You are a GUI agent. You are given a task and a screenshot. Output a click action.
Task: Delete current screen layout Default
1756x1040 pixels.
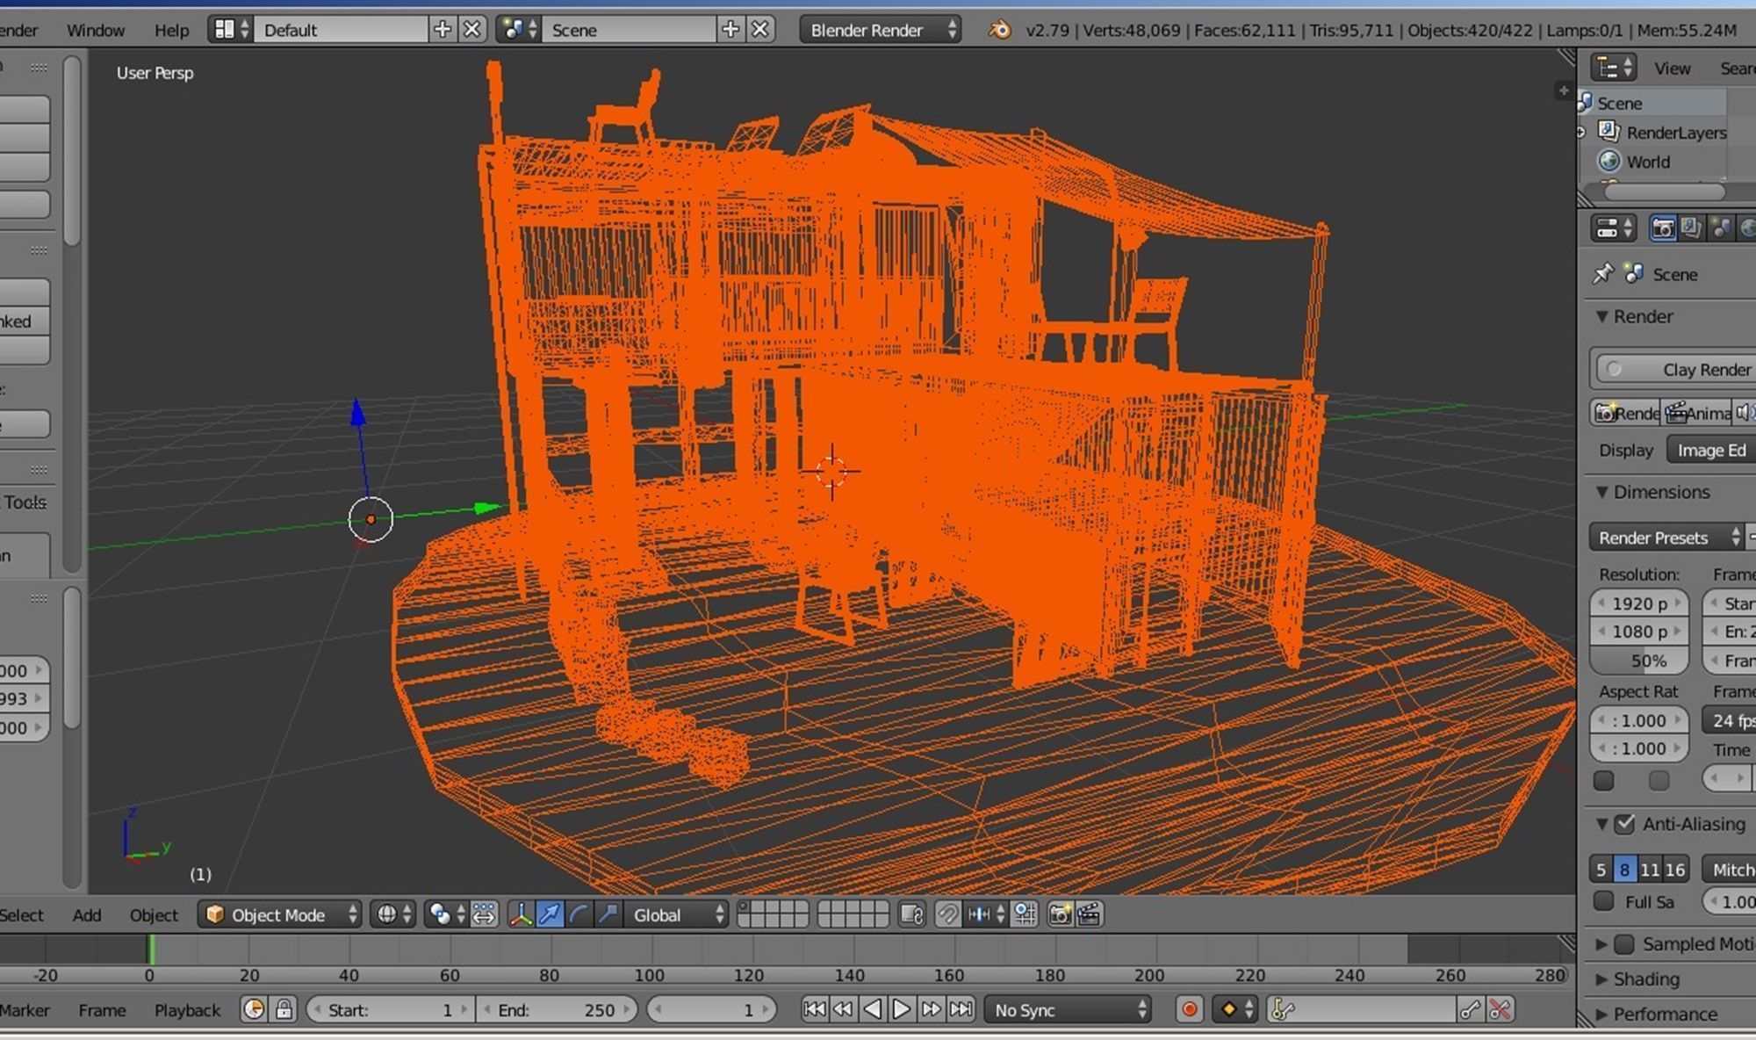[472, 30]
